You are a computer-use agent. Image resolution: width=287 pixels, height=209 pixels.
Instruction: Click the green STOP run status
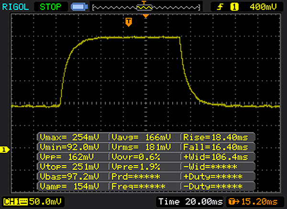click(x=51, y=7)
